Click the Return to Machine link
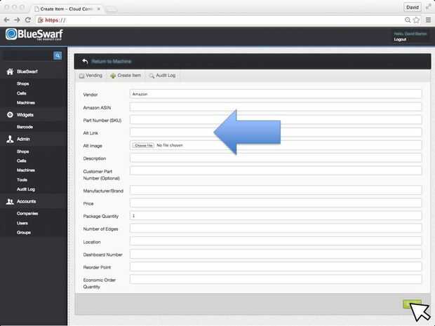Viewport: 435px width, 326px height. click(112, 61)
